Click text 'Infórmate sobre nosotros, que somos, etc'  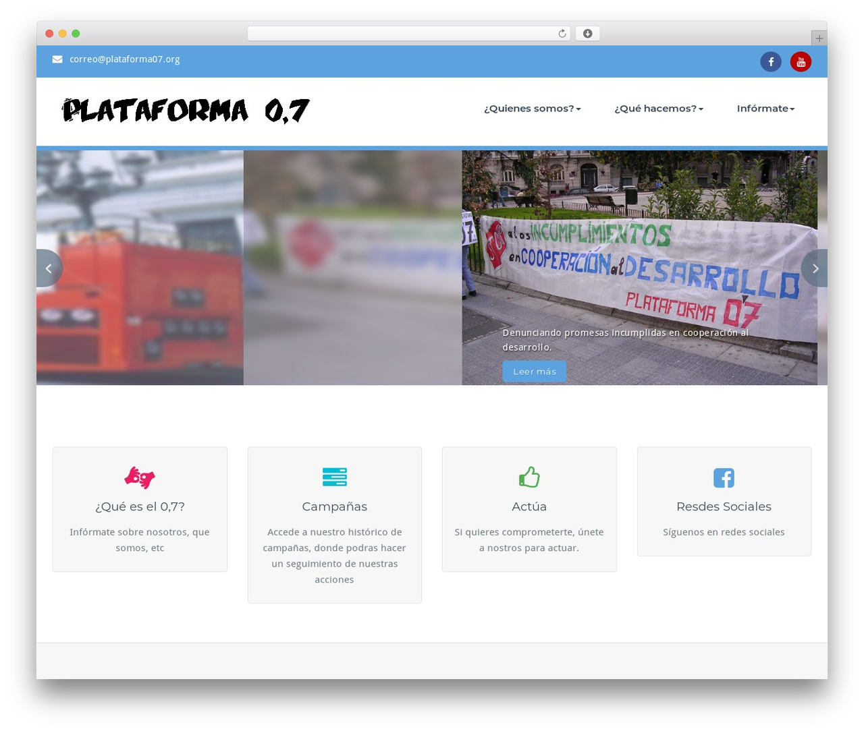pyautogui.click(x=140, y=540)
